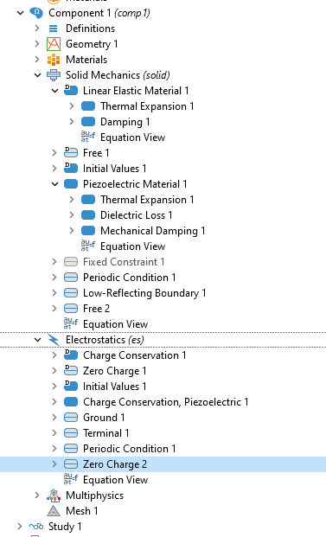326x537 pixels.
Task: Select Low-Reflecting Boundary 1
Action: click(x=144, y=293)
